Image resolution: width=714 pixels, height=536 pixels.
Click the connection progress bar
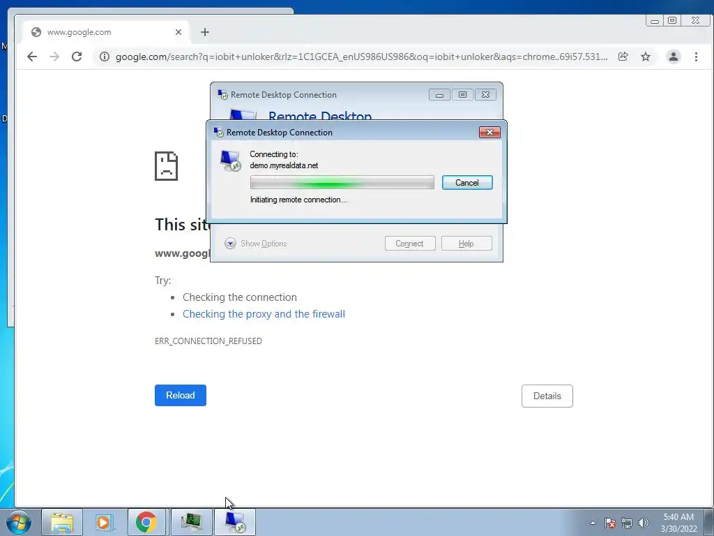(x=342, y=182)
